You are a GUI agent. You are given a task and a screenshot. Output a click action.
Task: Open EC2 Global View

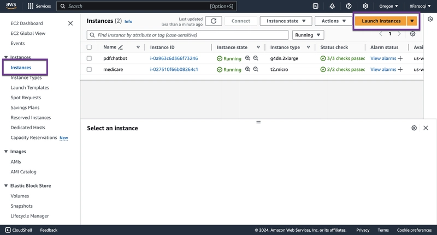tap(28, 33)
